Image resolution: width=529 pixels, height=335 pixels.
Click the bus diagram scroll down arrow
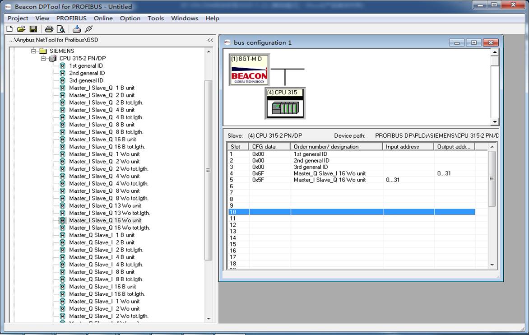pyautogui.click(x=495, y=122)
